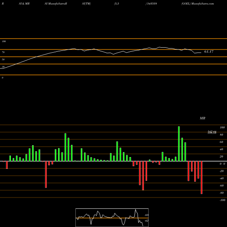Click the MR axis label -60

222,186
